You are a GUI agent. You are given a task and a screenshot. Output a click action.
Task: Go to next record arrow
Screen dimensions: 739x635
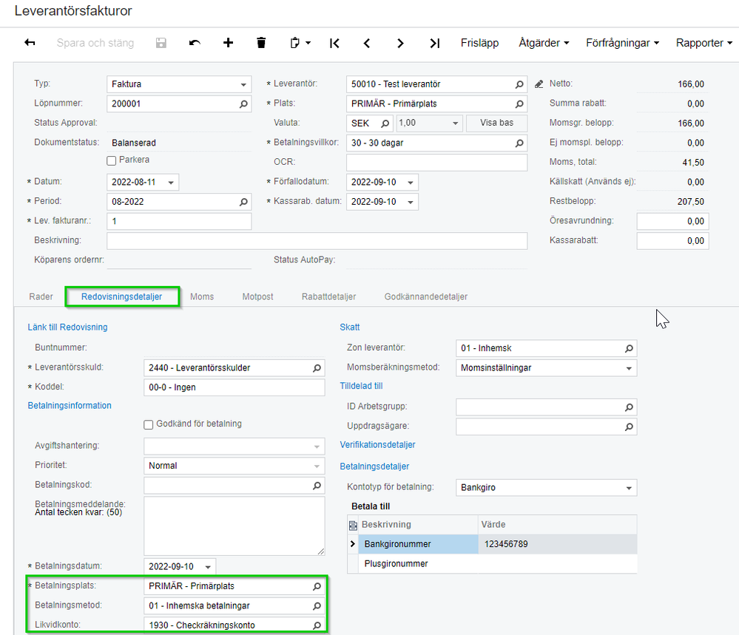400,43
